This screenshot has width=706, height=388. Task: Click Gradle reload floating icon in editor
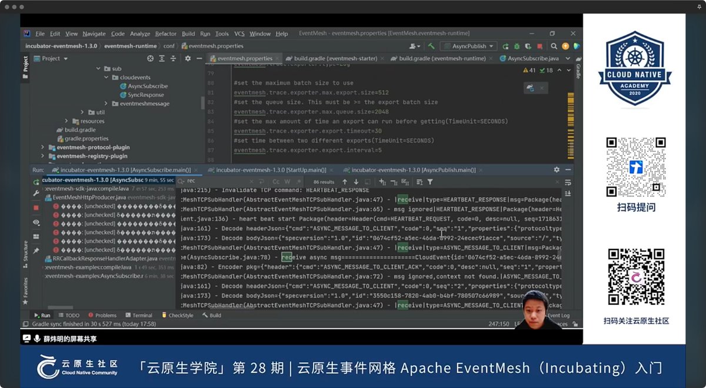[x=531, y=88]
